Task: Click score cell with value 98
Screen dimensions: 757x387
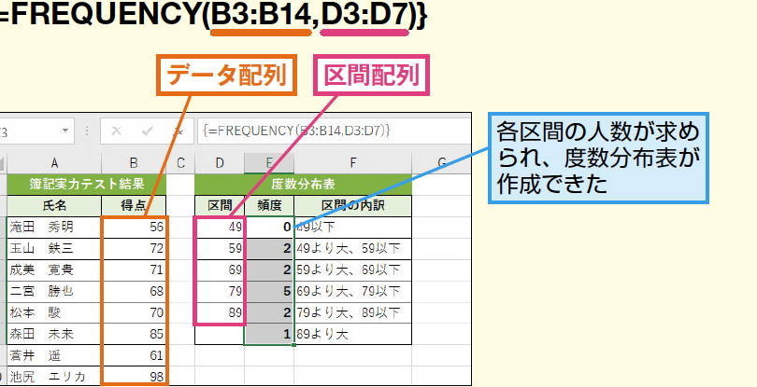Action: [x=134, y=377]
